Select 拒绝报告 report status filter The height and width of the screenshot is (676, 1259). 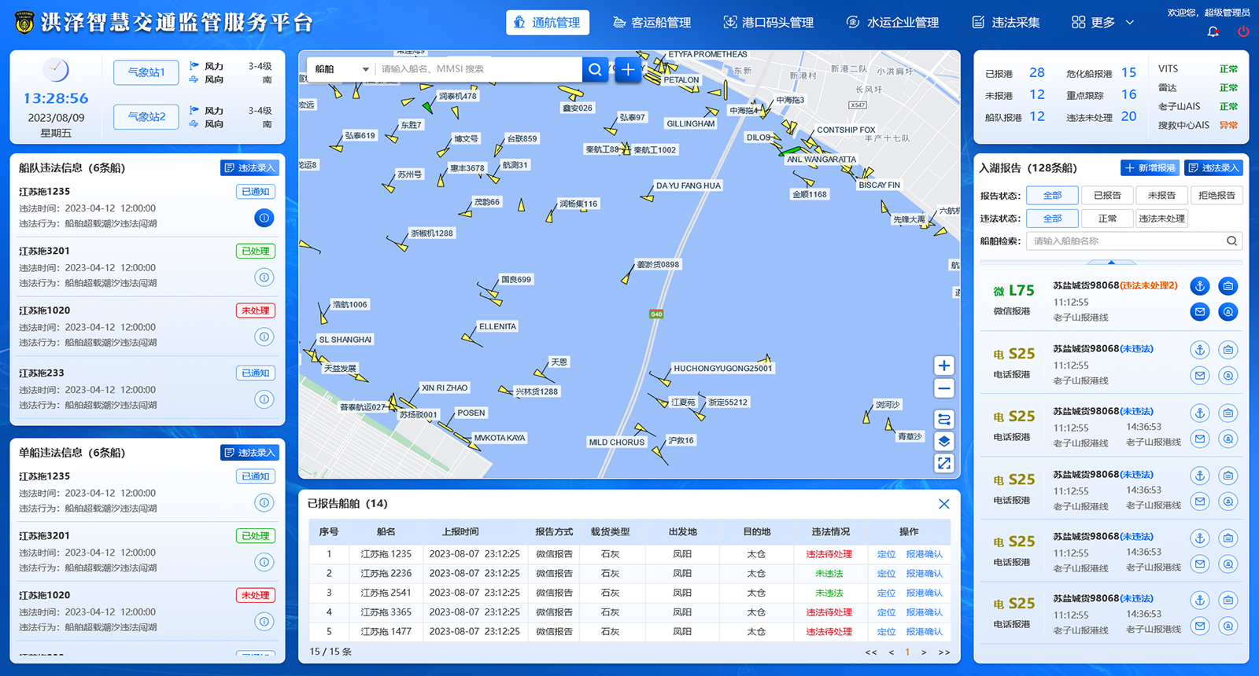1216,195
